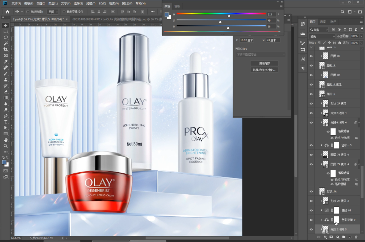Select the Horizontal Type tool
The image size is (365, 242).
6,122
